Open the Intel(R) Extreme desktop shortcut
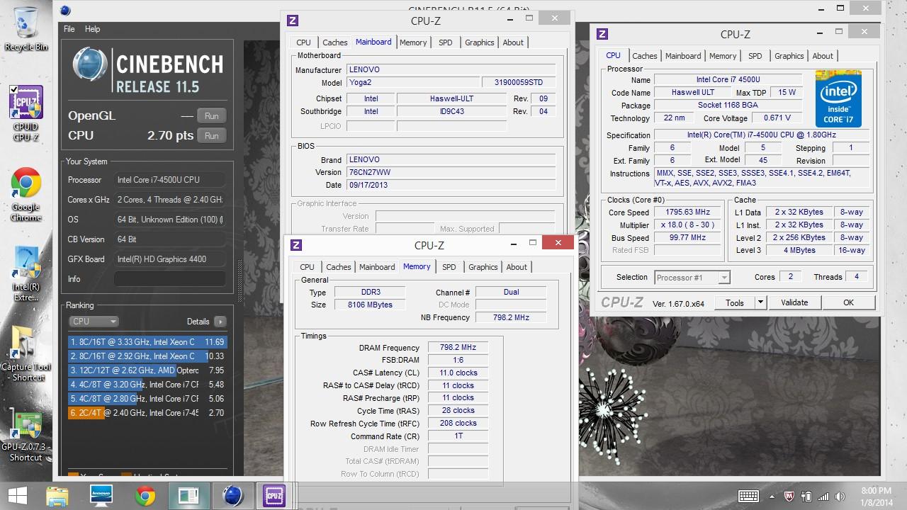This screenshot has height=510, width=907. coord(26,273)
